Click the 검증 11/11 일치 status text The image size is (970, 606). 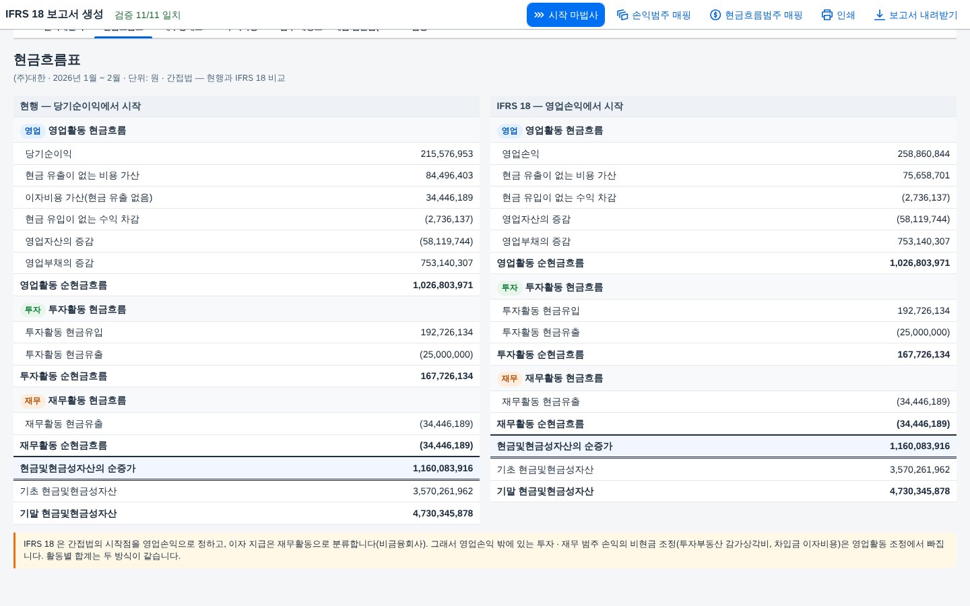148,15
